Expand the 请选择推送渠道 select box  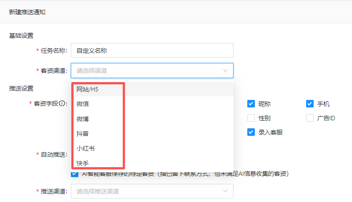click(x=151, y=191)
